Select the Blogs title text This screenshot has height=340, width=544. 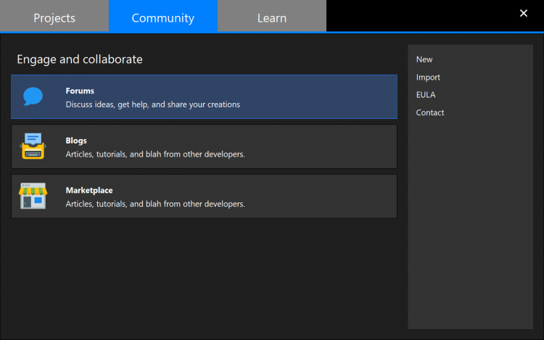click(x=76, y=141)
